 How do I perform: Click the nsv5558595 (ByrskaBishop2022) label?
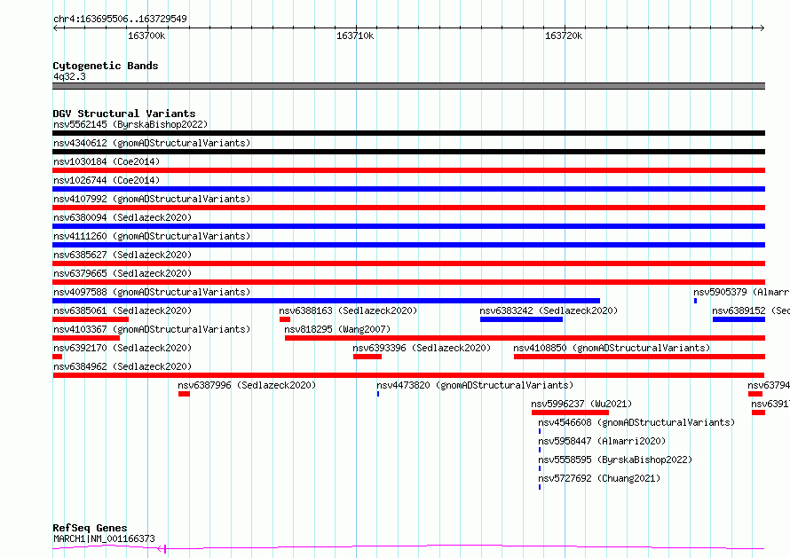pyautogui.click(x=615, y=460)
